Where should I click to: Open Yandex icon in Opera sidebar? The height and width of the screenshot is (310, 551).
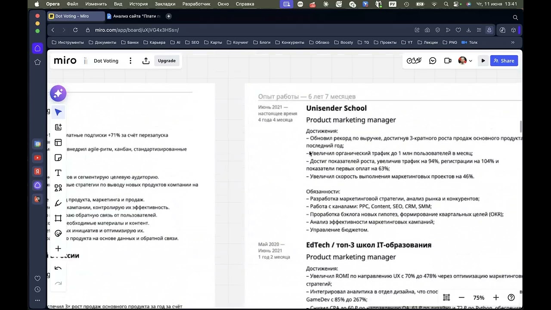[x=37, y=171]
